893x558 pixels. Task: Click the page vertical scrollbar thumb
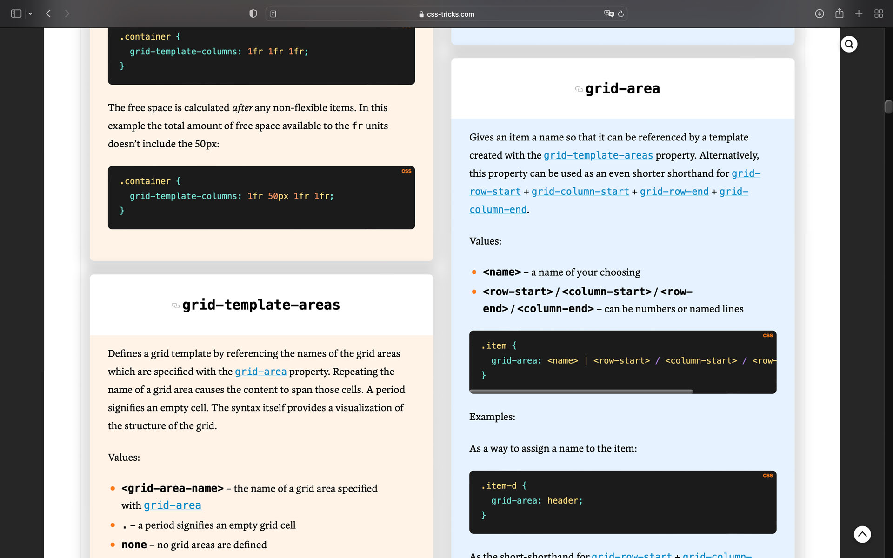pos(888,106)
